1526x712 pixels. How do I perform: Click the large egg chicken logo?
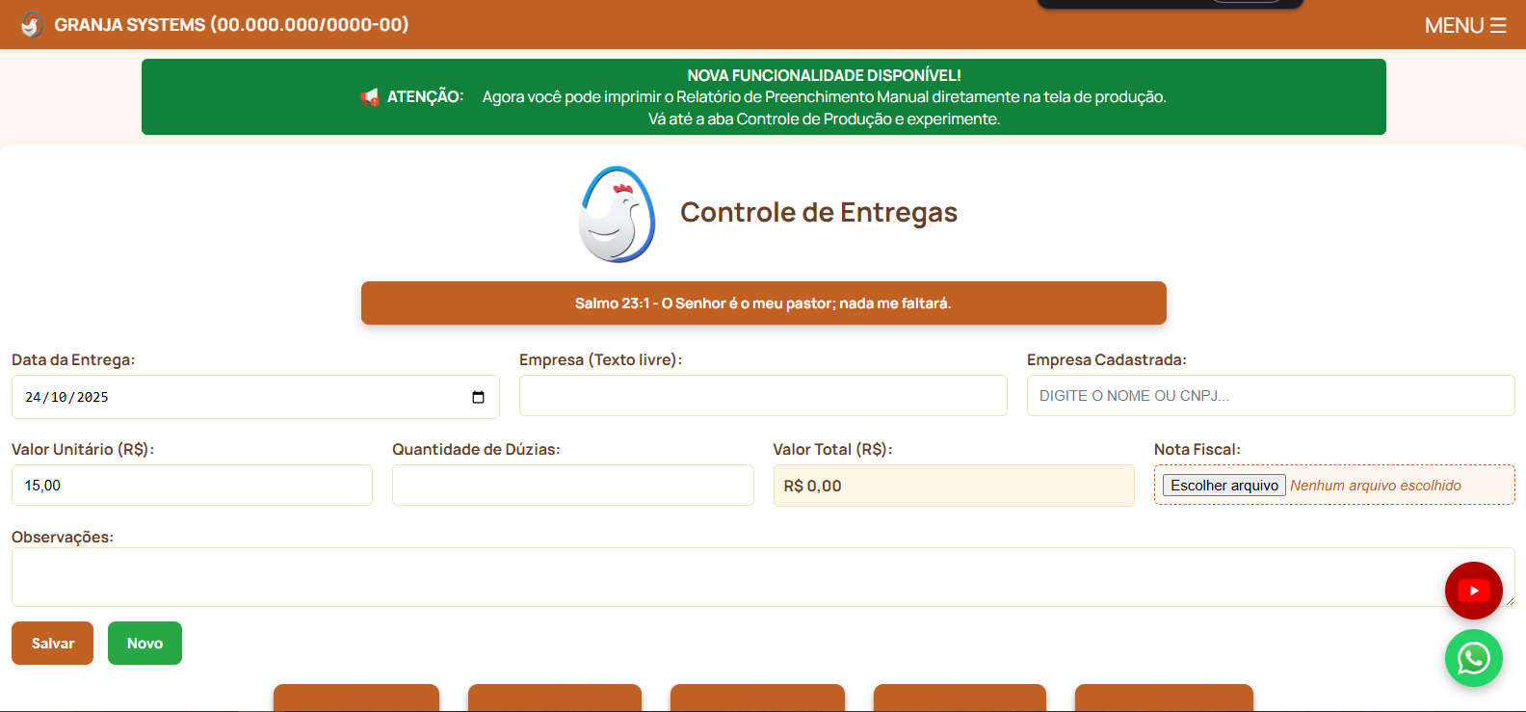click(617, 214)
